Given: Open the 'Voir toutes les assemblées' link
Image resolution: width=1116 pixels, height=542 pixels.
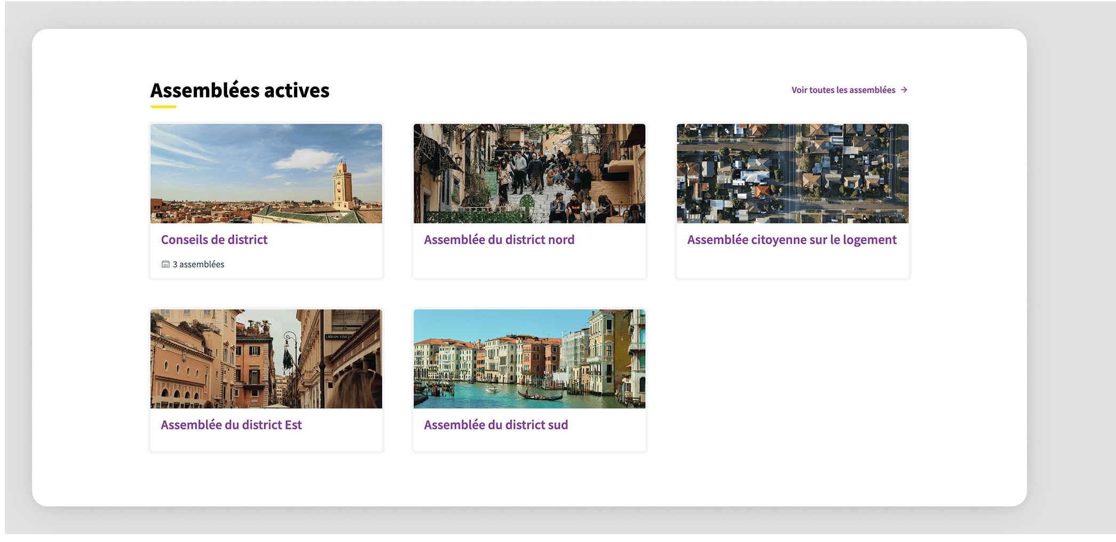Looking at the screenshot, I should (x=849, y=90).
